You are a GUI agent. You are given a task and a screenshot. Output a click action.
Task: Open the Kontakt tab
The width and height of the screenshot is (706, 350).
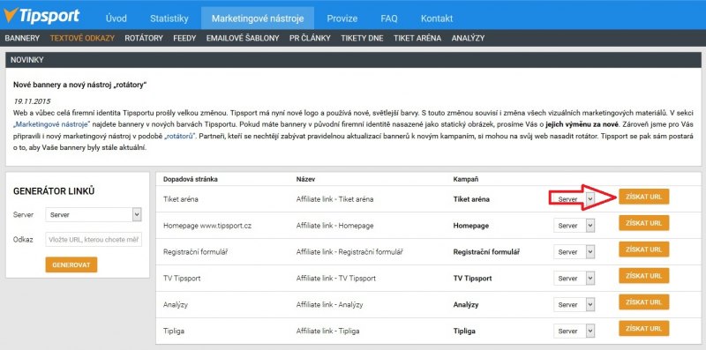(x=437, y=19)
